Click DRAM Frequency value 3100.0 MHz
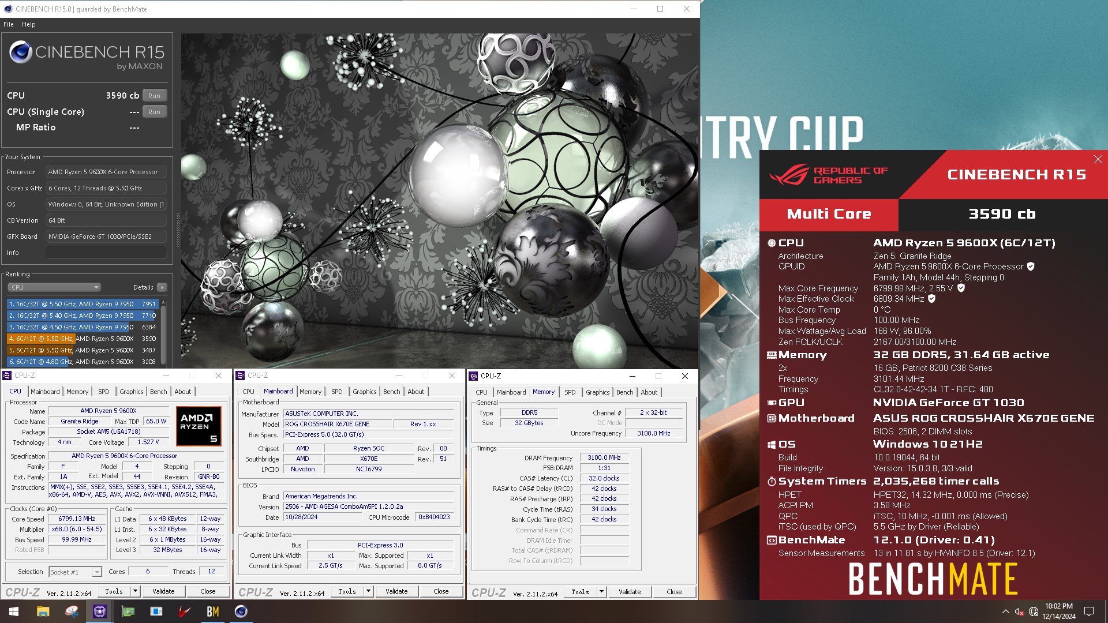 pos(604,457)
